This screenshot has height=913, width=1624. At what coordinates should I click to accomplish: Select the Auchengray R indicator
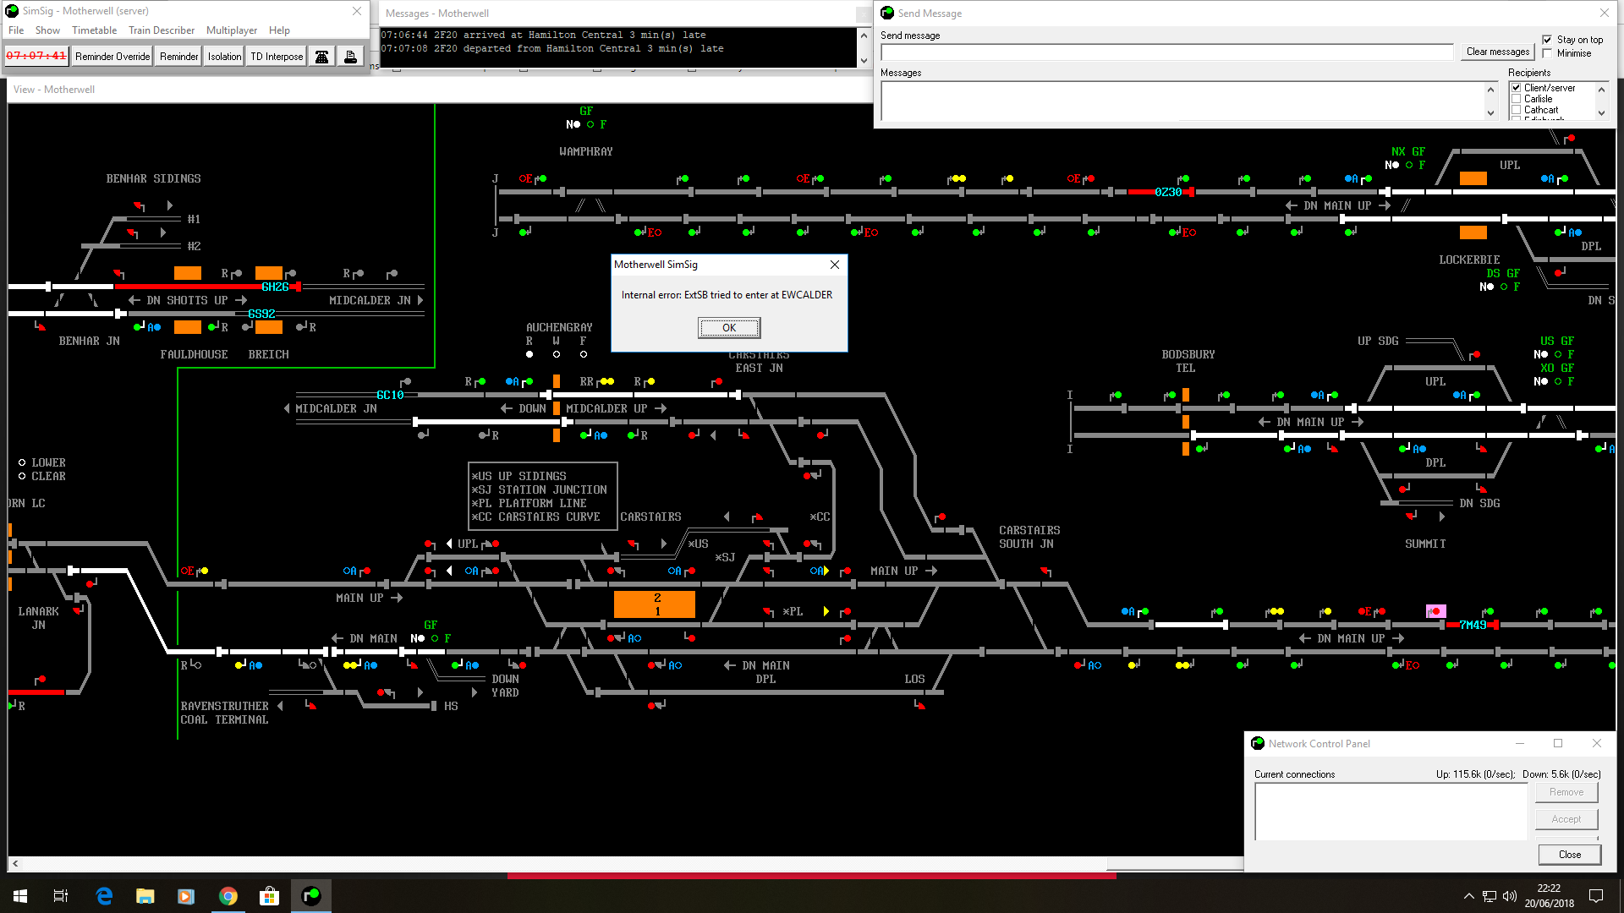pos(529,354)
